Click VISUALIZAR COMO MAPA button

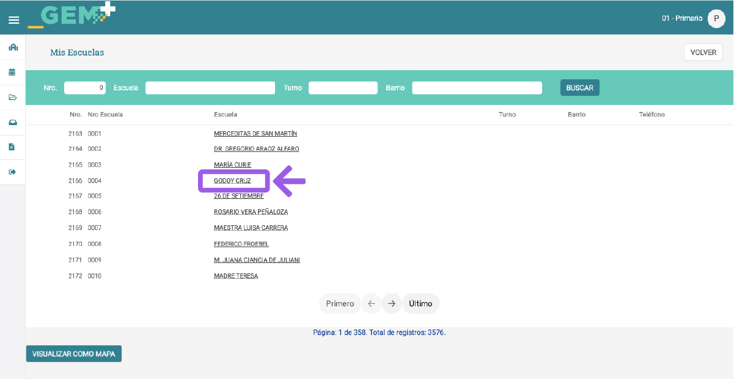(74, 354)
